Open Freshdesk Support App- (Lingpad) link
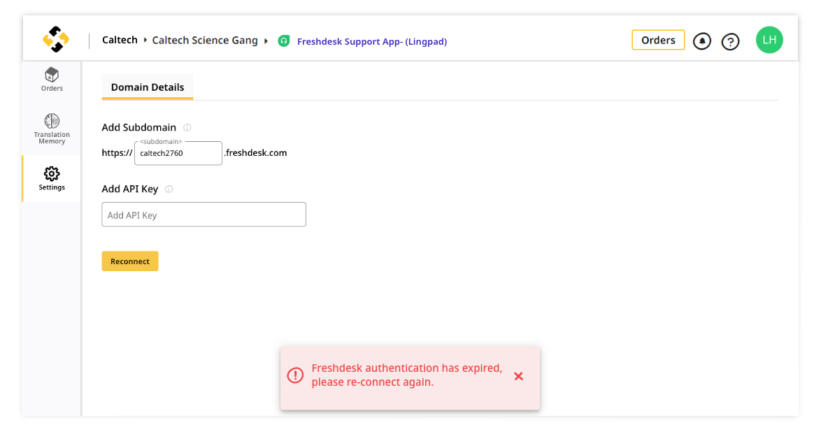Viewport: 821px width, 441px height. [x=372, y=41]
